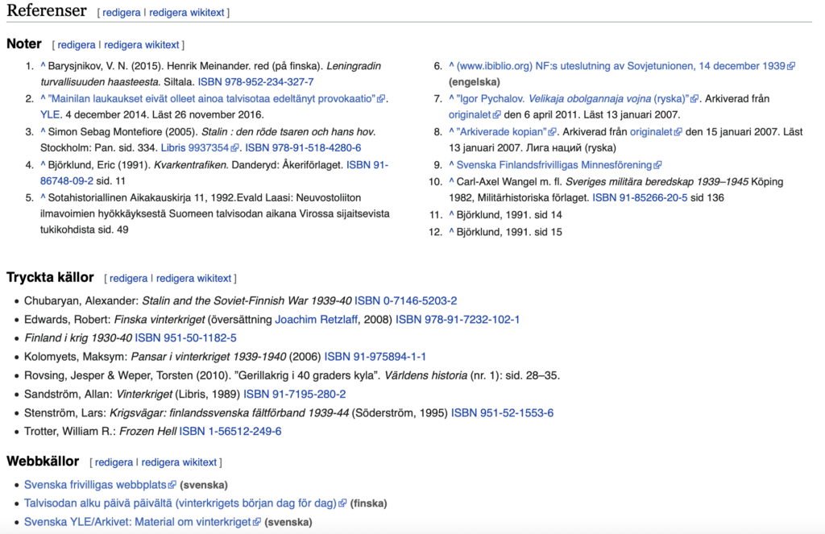Click external link icon after Svenska frivilligas webbplats

(172, 485)
